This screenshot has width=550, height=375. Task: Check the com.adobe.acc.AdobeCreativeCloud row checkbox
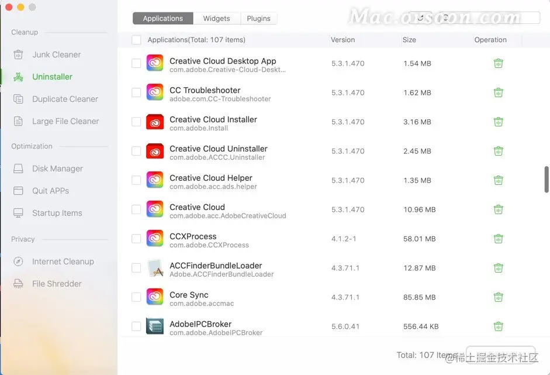pos(136,209)
